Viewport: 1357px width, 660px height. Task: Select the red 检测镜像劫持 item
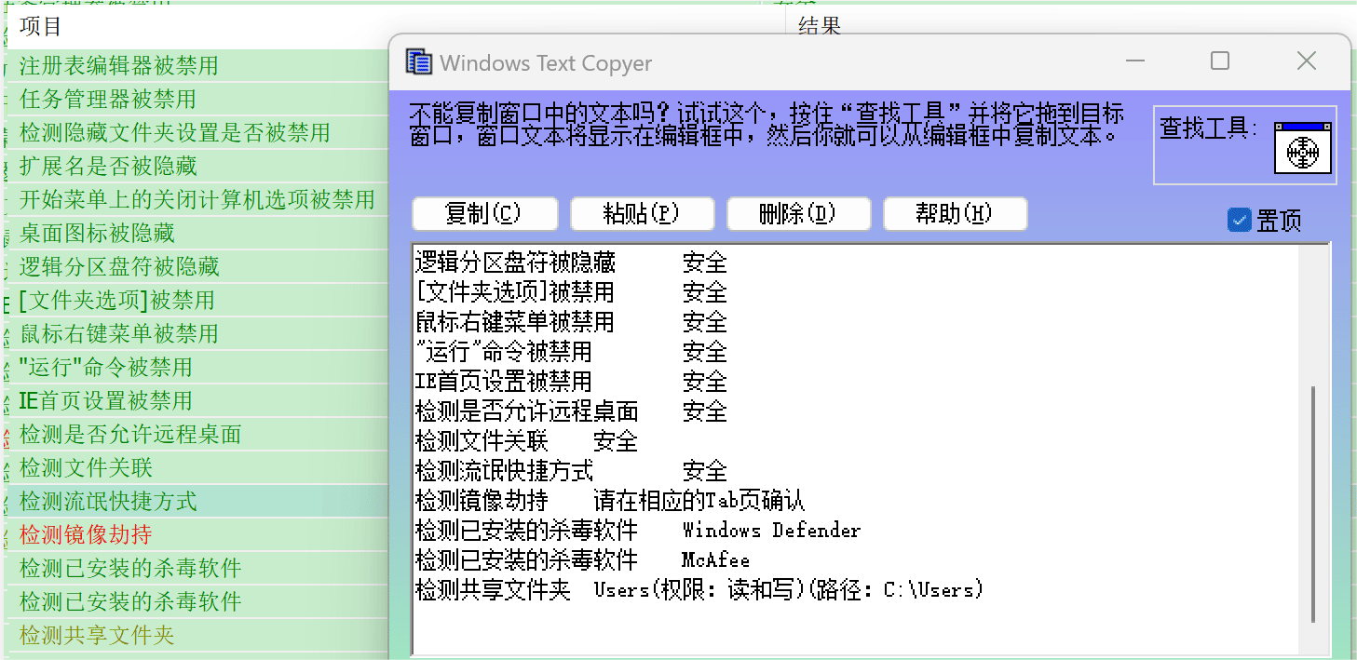click(86, 535)
